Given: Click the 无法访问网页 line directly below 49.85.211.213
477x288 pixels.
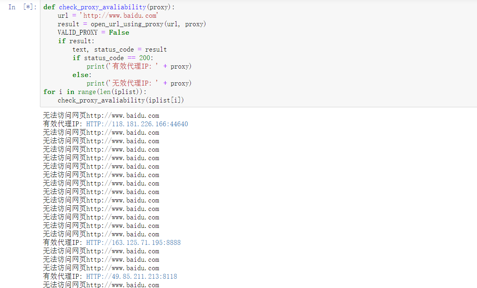Looking at the screenshot, I should pos(101,285).
